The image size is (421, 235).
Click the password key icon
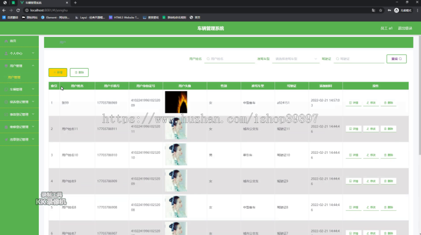click(x=389, y=10)
